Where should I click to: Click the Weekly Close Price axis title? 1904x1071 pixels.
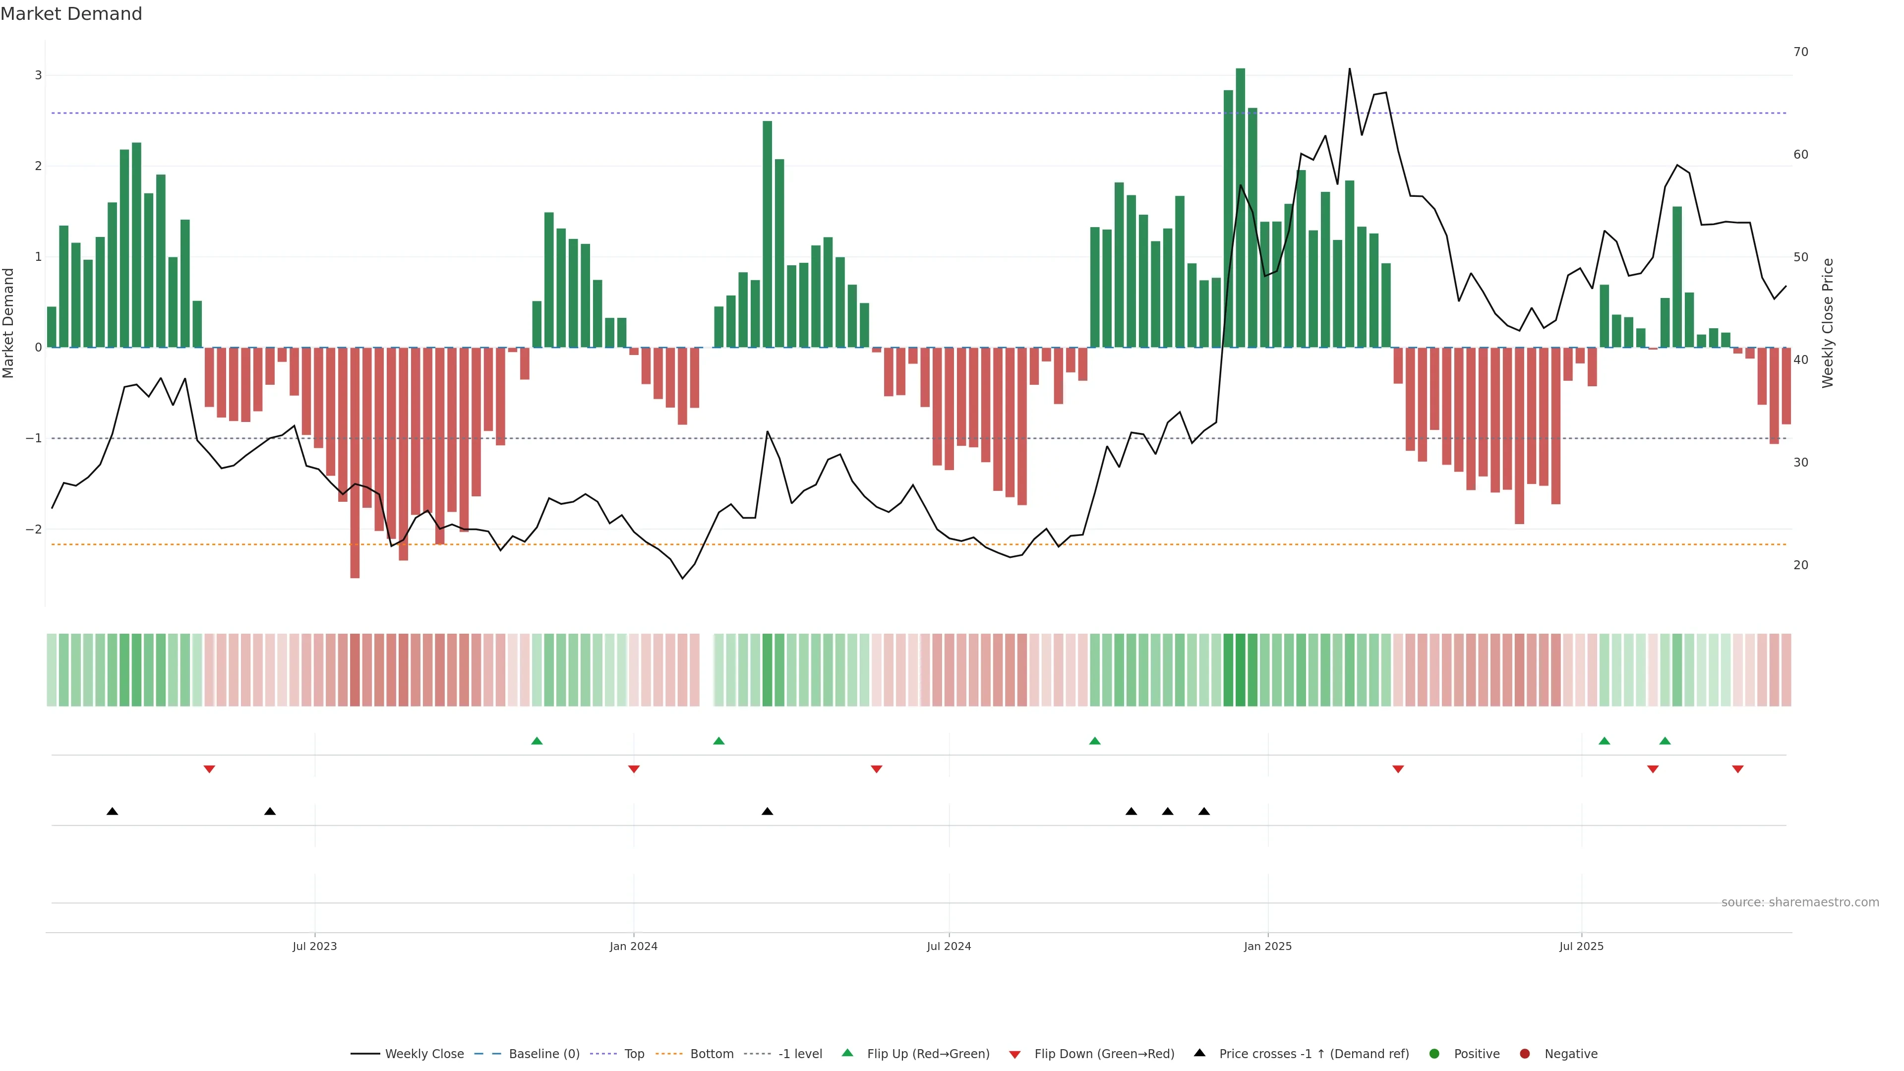click(x=1828, y=323)
